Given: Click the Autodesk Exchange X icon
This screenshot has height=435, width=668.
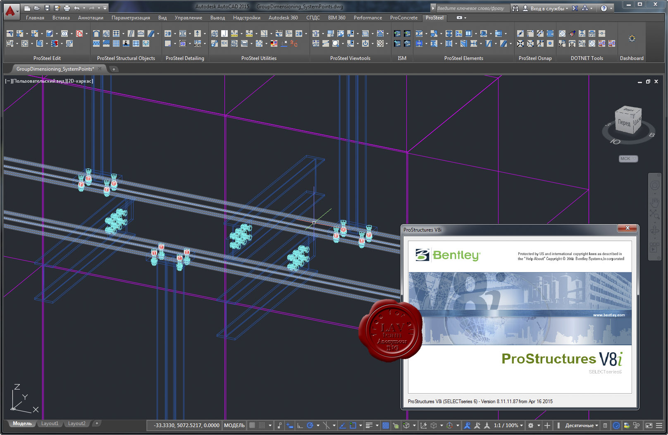Looking at the screenshot, I should tap(575, 8).
